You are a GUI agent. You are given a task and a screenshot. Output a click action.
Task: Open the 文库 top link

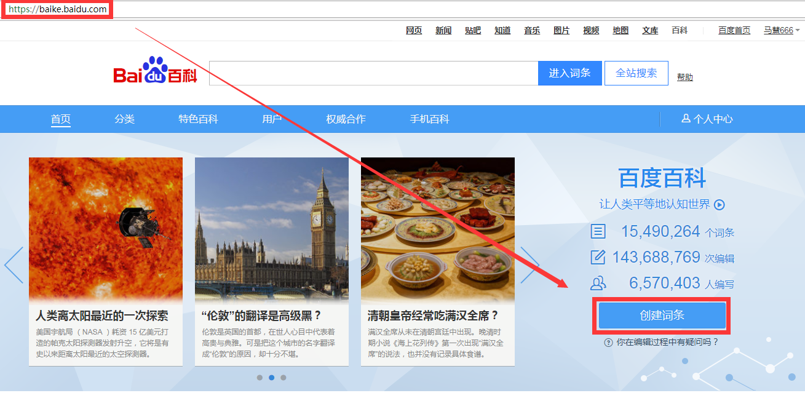pos(650,30)
